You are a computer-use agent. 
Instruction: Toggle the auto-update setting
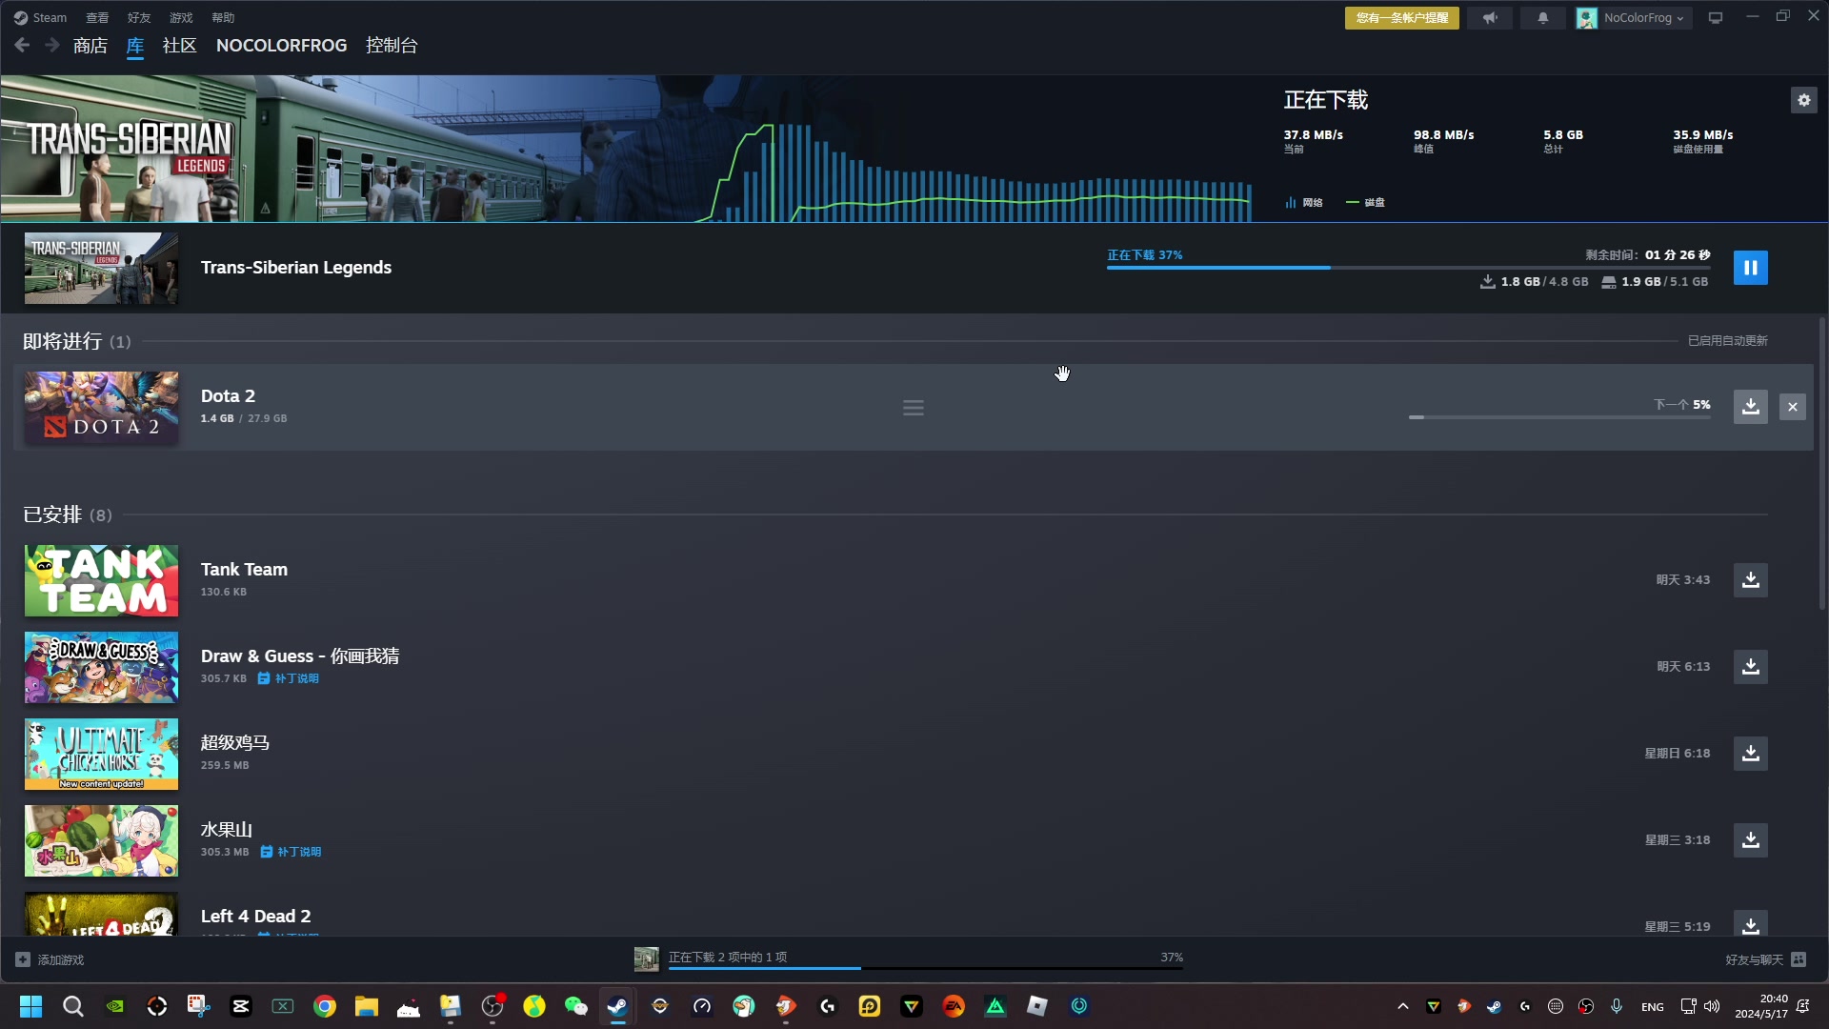pos(1729,340)
